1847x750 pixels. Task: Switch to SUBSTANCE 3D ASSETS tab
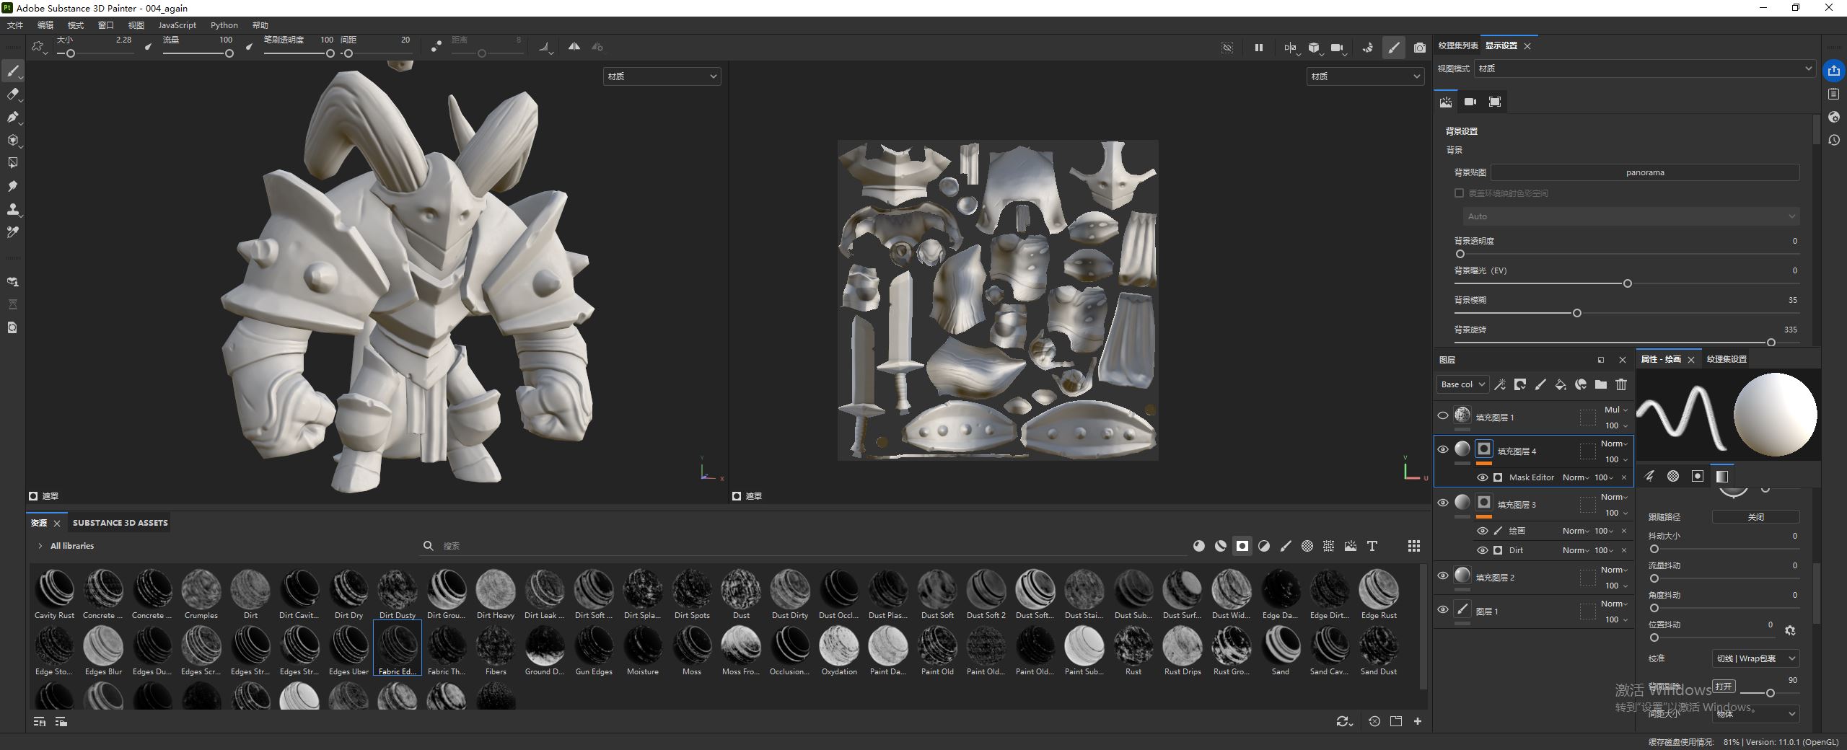coord(120,523)
